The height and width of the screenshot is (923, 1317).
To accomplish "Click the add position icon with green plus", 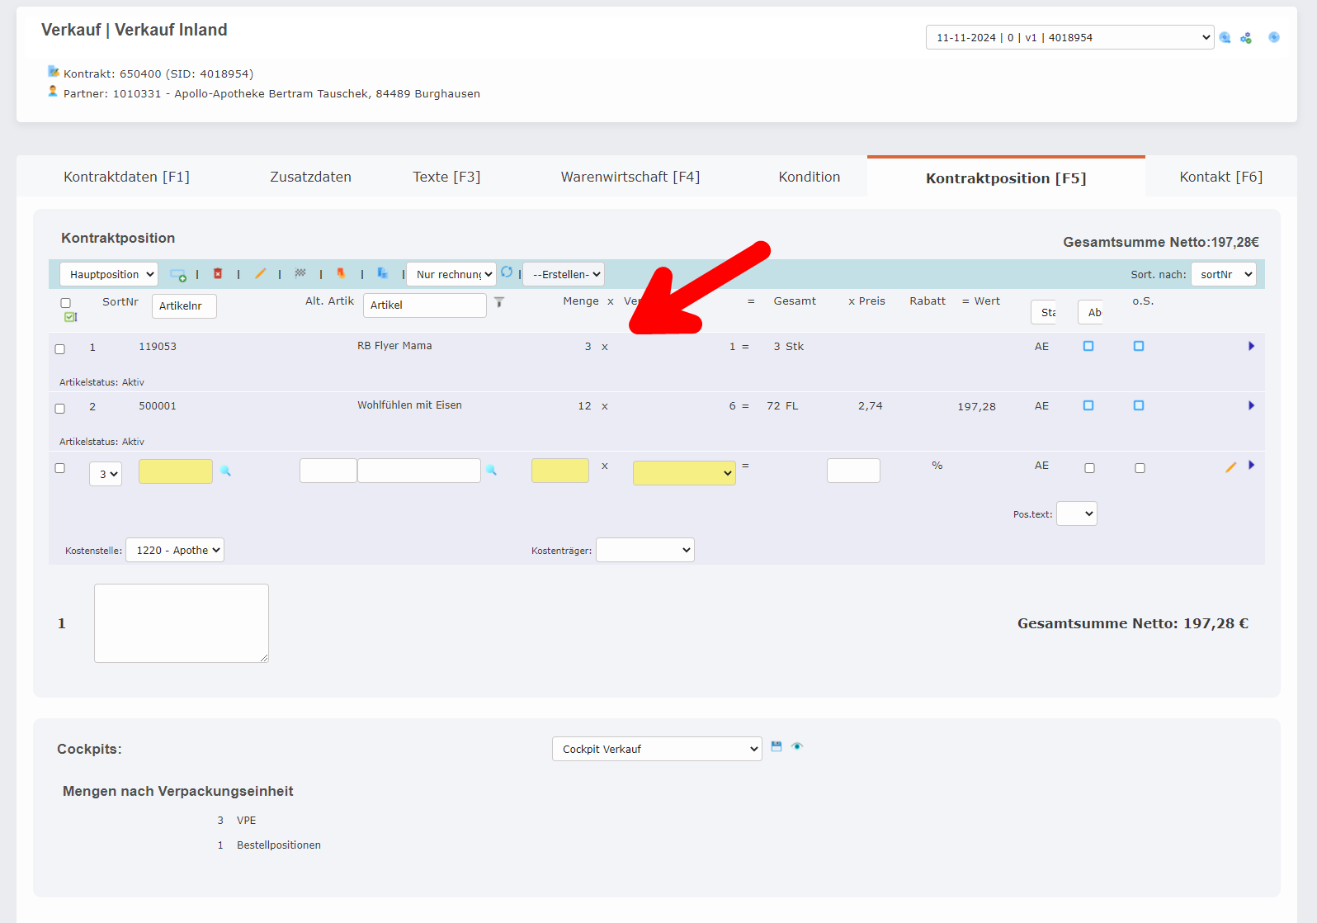I will (x=177, y=274).
